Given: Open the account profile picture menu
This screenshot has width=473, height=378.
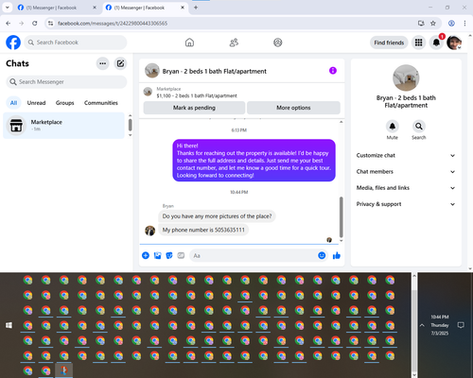Looking at the screenshot, I should [454, 43].
